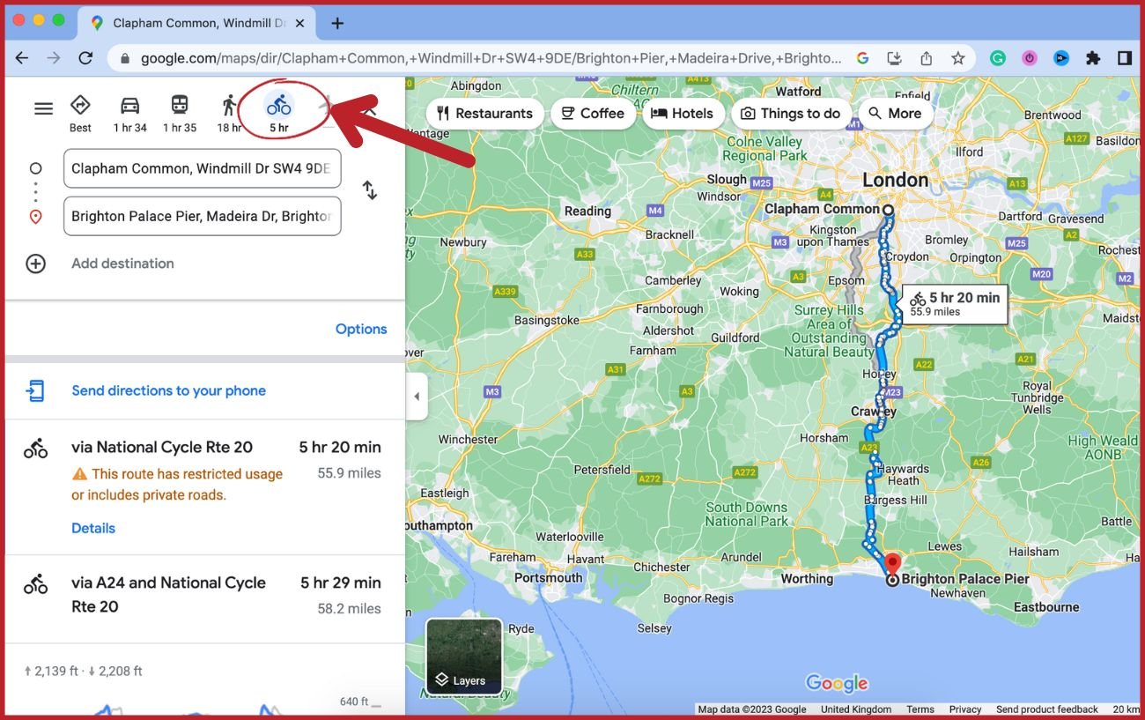Open the Grammarly extension
1145x720 pixels.
click(998, 58)
